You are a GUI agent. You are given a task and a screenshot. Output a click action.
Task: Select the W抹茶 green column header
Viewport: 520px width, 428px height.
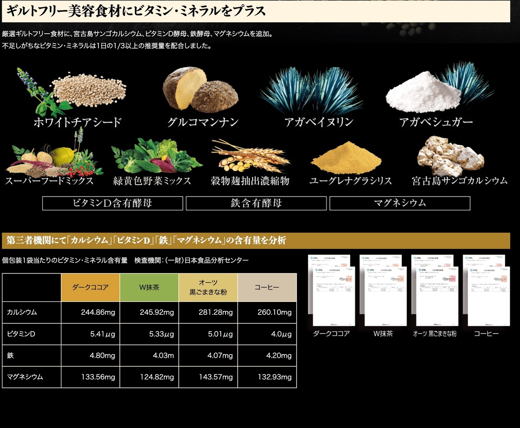[x=149, y=287]
